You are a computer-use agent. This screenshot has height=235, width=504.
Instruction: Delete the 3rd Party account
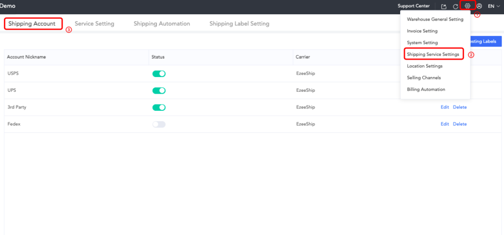point(460,107)
